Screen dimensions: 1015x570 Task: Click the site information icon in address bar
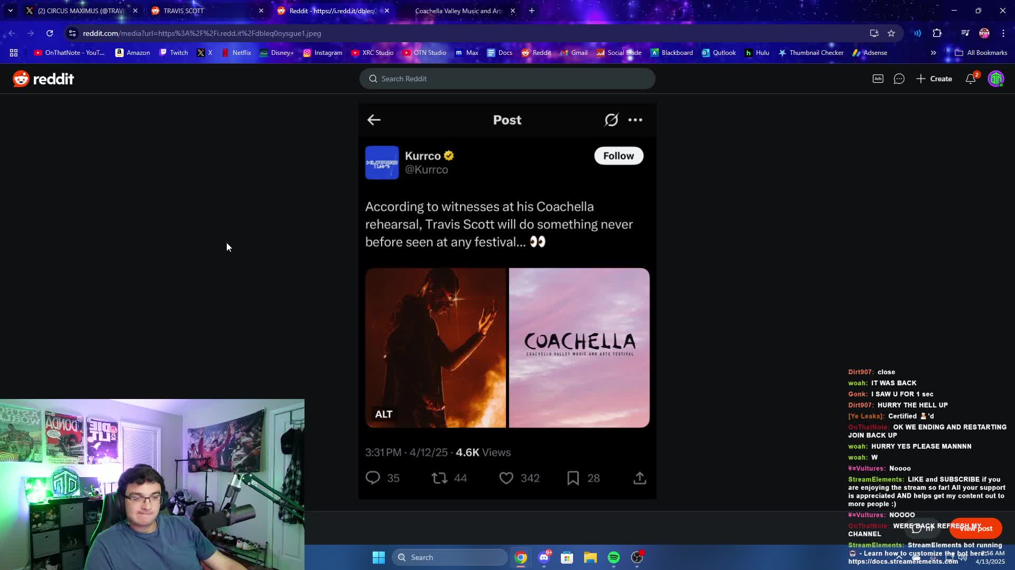click(72, 33)
